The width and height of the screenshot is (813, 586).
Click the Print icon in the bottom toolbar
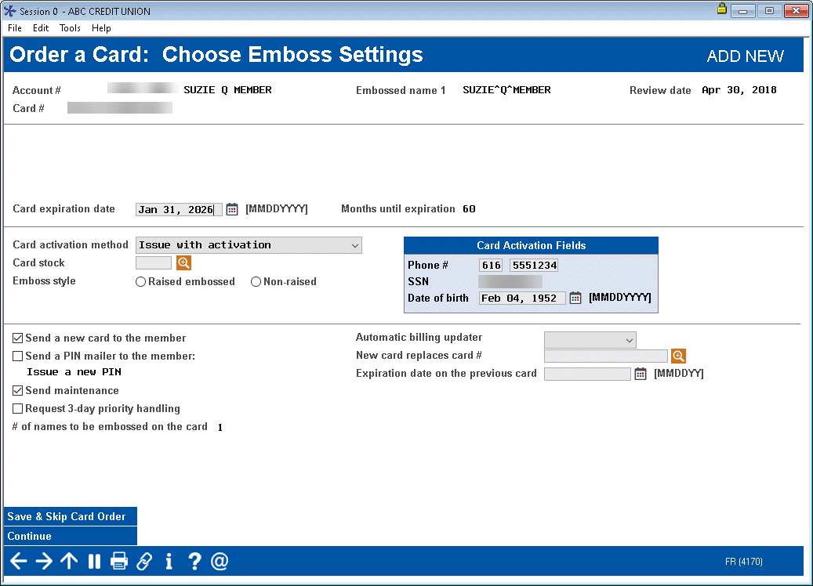[x=119, y=561]
